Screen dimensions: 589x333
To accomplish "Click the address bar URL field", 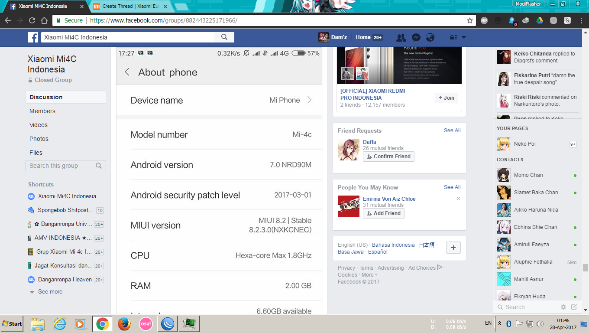I will coord(264,20).
